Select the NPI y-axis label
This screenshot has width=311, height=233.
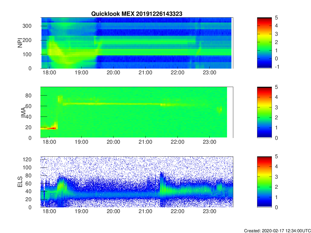pyautogui.click(x=20, y=43)
